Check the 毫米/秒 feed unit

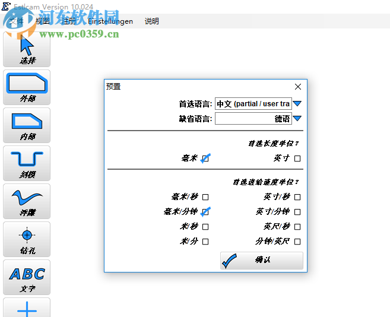205,197
